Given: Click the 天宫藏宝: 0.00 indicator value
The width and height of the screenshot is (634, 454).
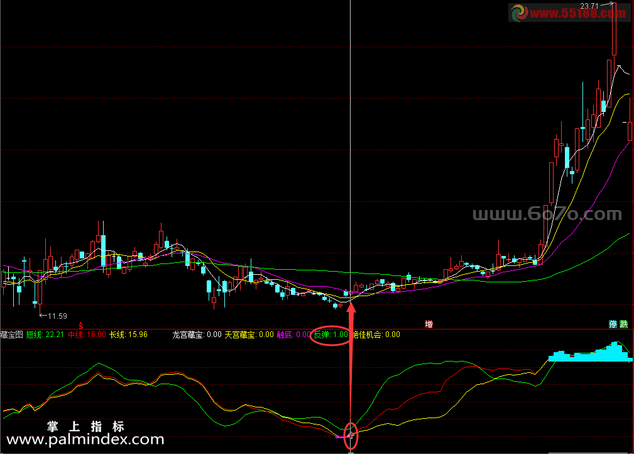Looking at the screenshot, I should (x=249, y=335).
